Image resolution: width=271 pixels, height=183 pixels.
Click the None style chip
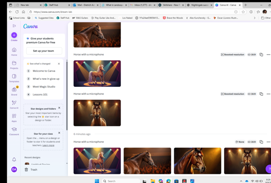tap(240, 142)
